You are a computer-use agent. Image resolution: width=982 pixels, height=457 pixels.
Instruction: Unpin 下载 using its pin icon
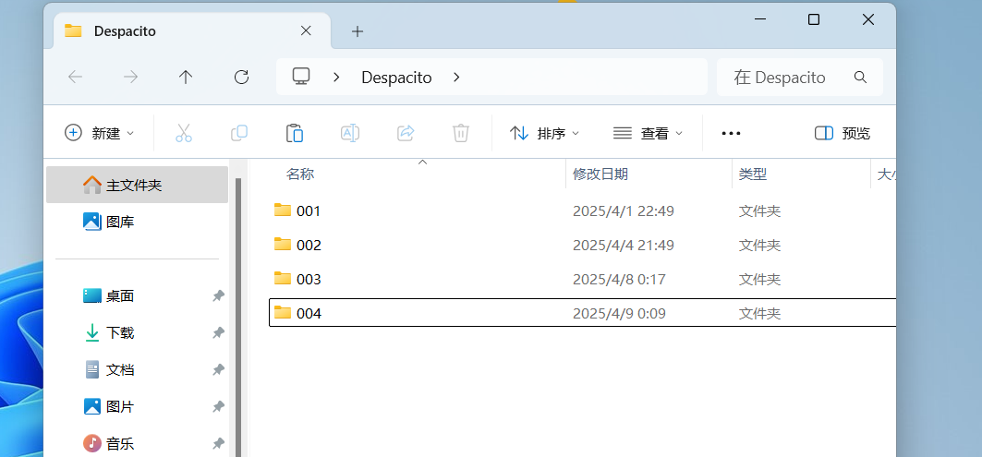pos(218,333)
